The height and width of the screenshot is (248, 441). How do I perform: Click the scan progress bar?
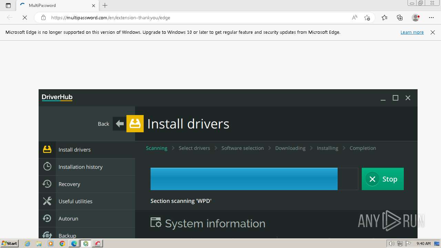pyautogui.click(x=254, y=179)
